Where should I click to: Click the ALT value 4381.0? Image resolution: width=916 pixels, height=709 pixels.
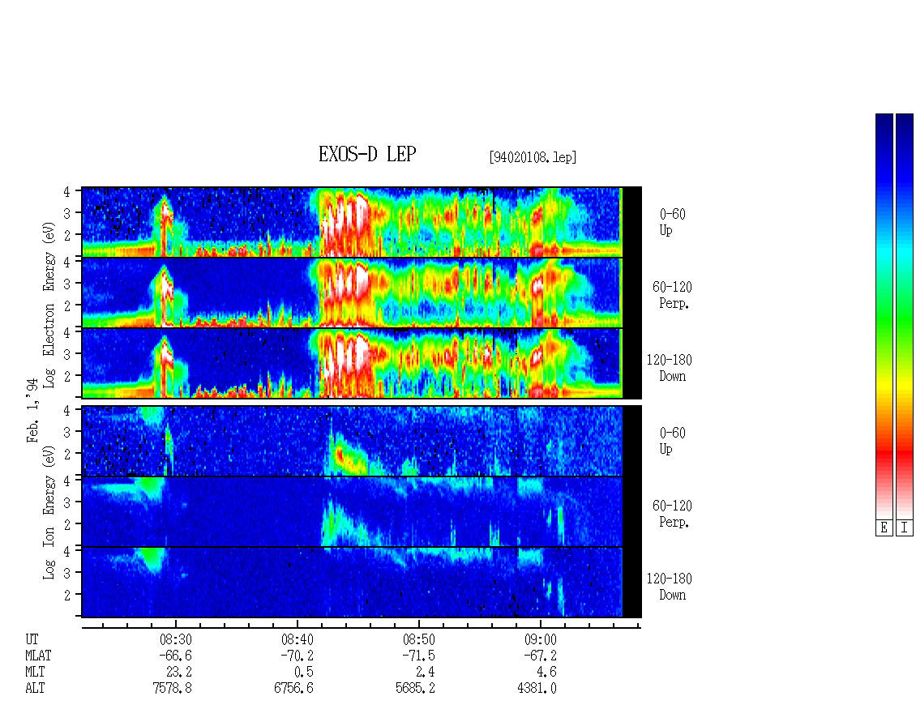[537, 689]
